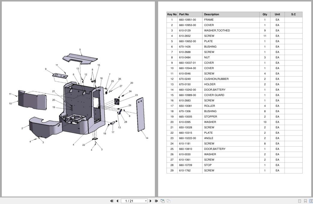
Task: Click callout 17 near the roller
Action: 113,132
